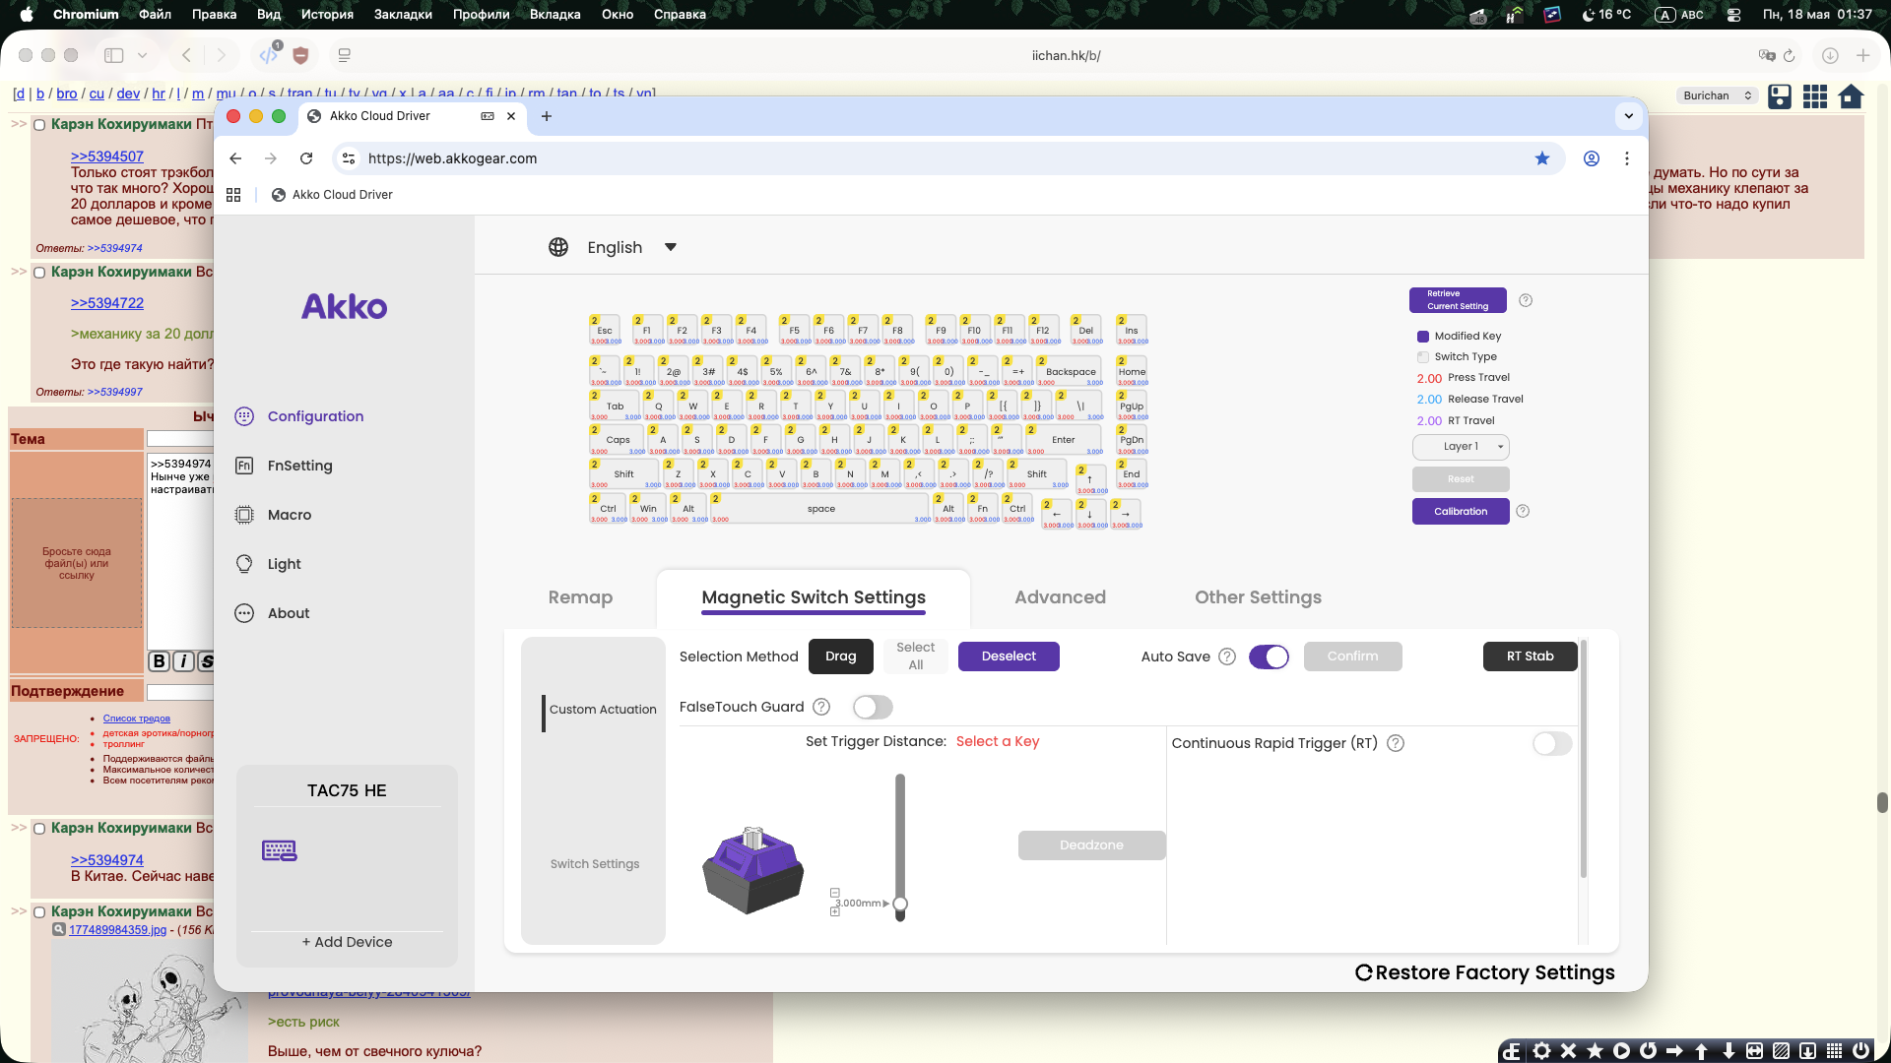Click the Calibration button
Viewport: 1891px width, 1063px height.
coord(1461,512)
